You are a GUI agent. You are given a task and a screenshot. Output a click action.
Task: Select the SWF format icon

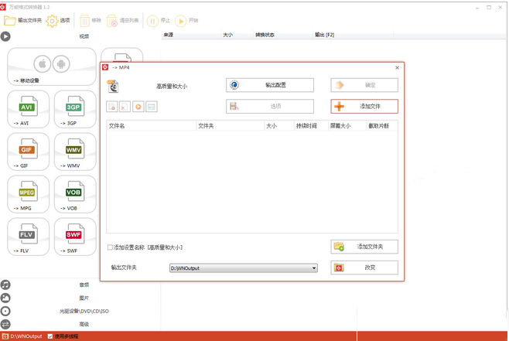click(75, 237)
